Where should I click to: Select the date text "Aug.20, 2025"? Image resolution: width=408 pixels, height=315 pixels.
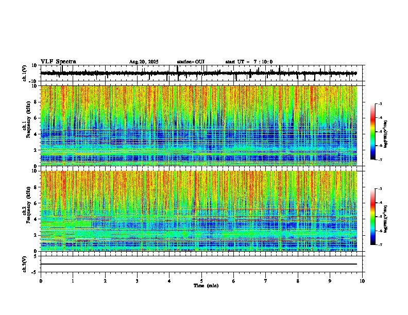pyautogui.click(x=144, y=62)
